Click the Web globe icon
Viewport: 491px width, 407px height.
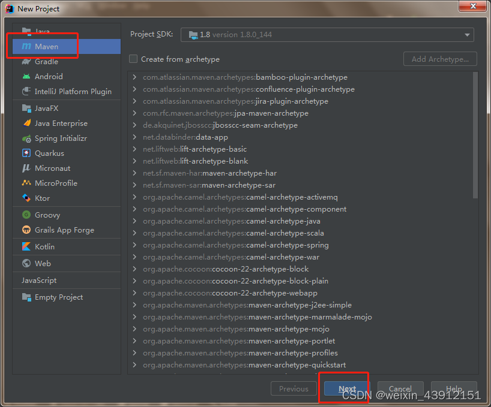tap(26, 263)
